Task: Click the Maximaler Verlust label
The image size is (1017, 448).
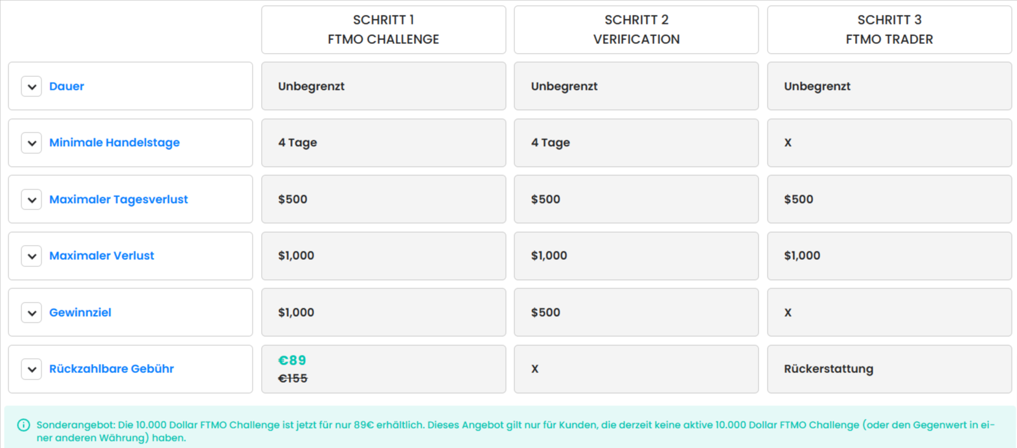Action: tap(102, 256)
